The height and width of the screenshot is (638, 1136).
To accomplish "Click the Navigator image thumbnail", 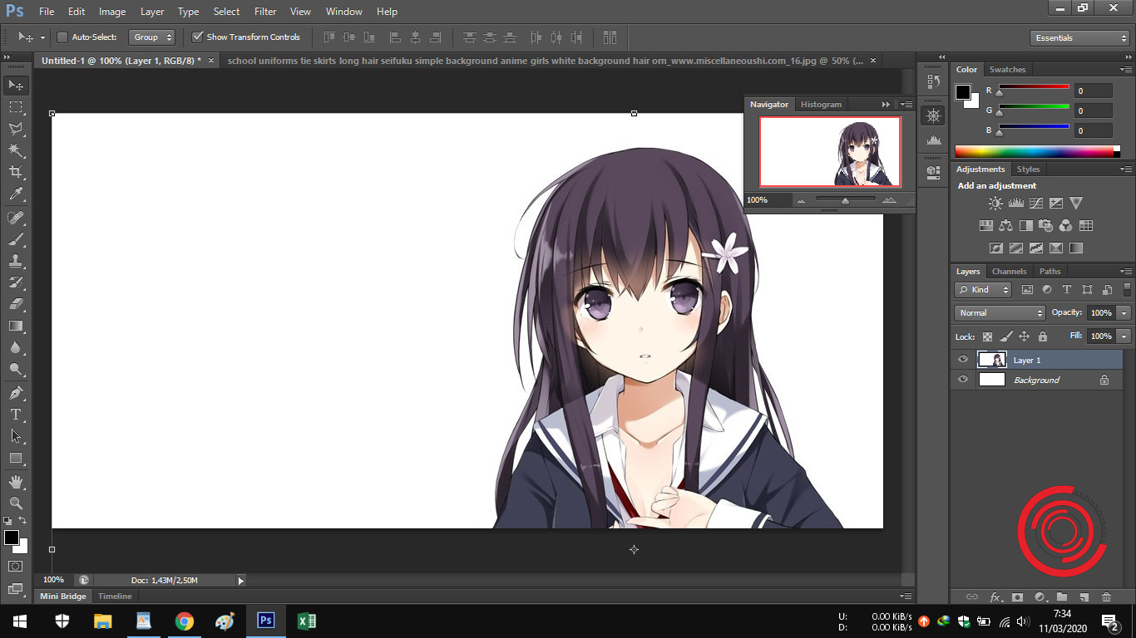I will point(830,151).
